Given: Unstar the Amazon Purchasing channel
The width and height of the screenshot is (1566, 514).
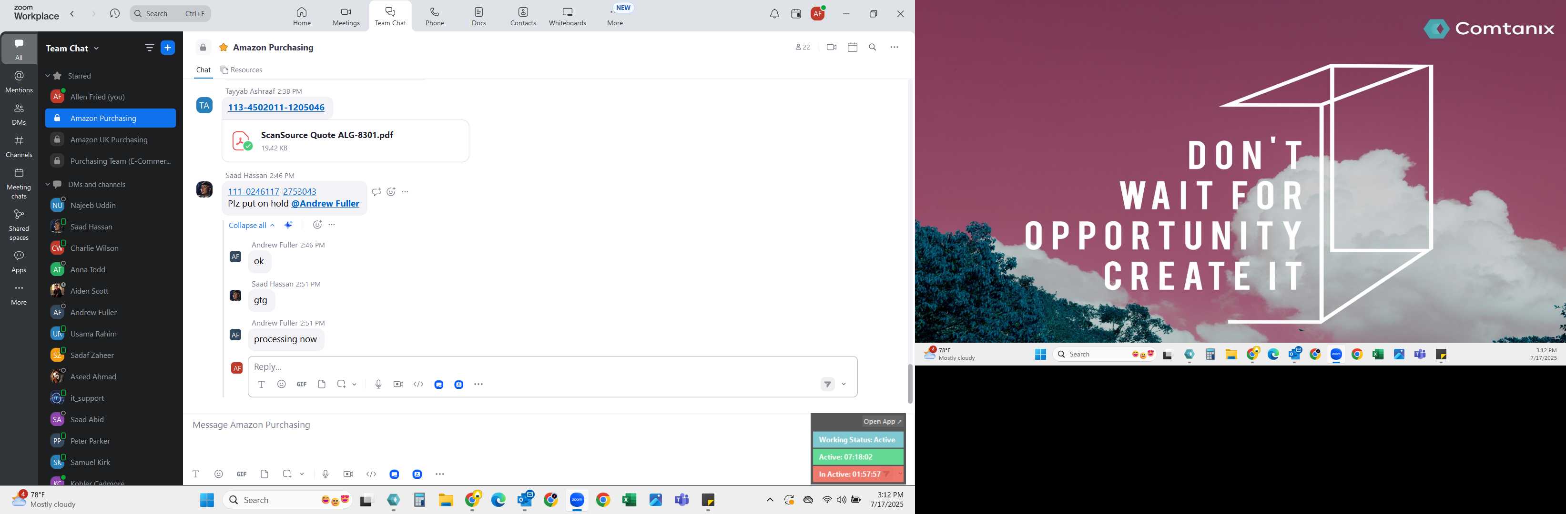Looking at the screenshot, I should coord(224,47).
